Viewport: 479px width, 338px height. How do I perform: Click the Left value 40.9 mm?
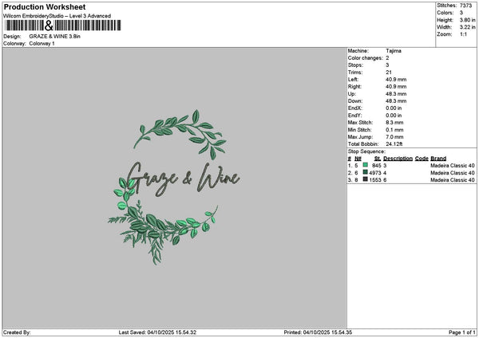tap(396, 80)
